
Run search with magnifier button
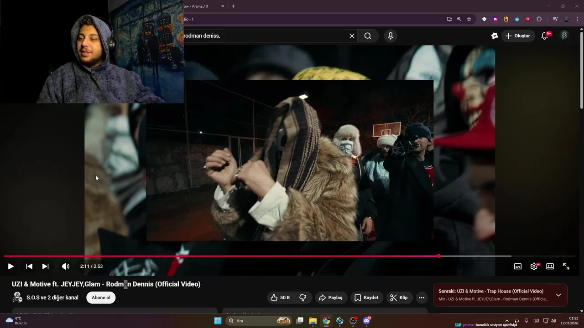click(368, 36)
